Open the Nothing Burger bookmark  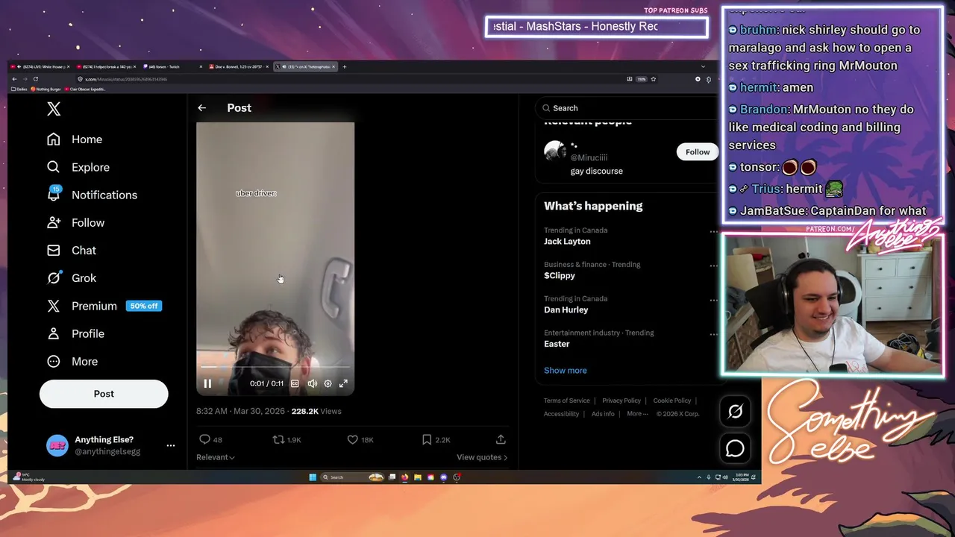[46, 89]
